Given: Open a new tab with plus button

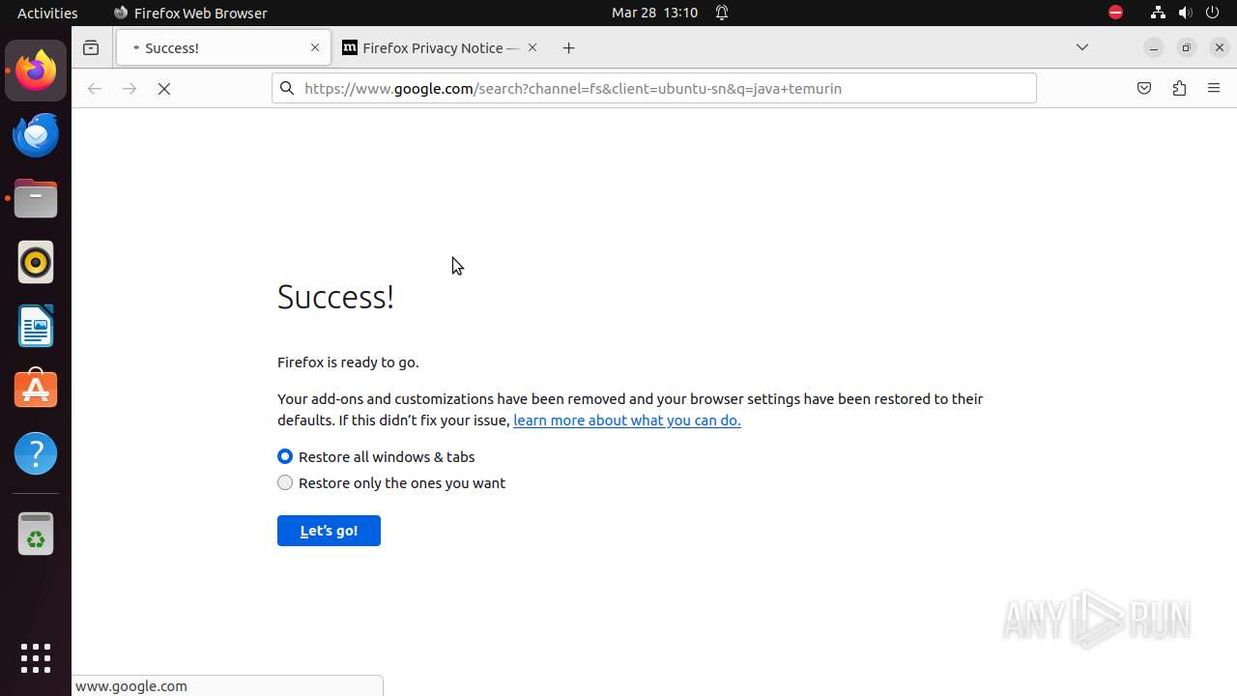Looking at the screenshot, I should pos(569,47).
